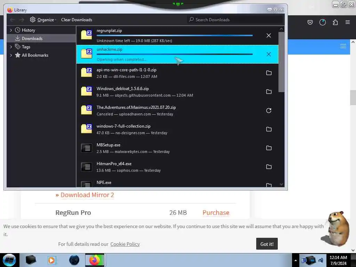Viewport: 356px width, 267px height.
Task: Click the regrunplat.zip file icon
Action: click(87, 35)
